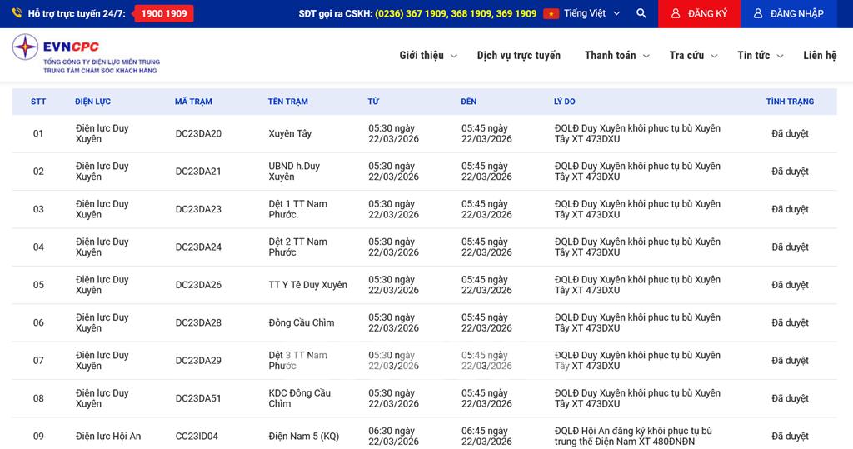Open the search magnifier icon

pos(641,14)
